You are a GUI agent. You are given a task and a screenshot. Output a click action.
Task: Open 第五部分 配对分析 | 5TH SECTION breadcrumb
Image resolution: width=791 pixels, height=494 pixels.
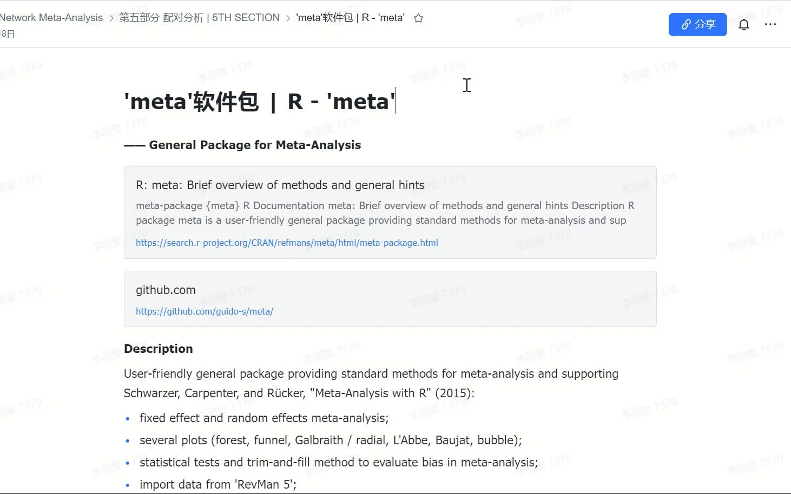200,18
